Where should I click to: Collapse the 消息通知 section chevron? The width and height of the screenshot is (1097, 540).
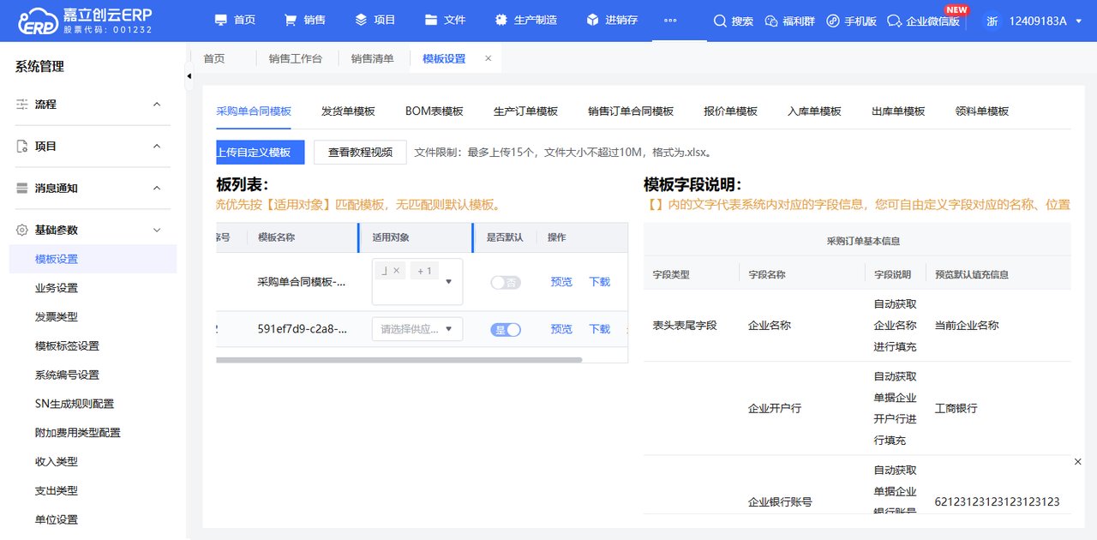(x=157, y=189)
